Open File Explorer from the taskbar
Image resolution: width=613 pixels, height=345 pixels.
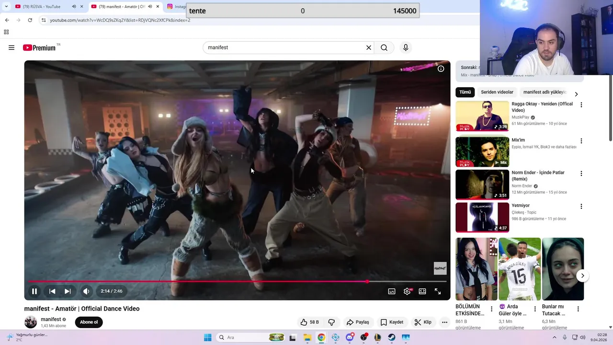coord(307,337)
